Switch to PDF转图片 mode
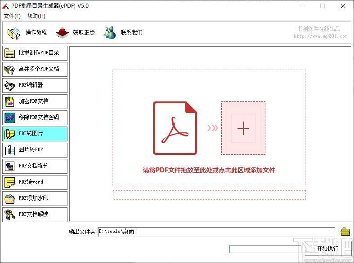Screen dimensions: 354x263 coord(35,134)
